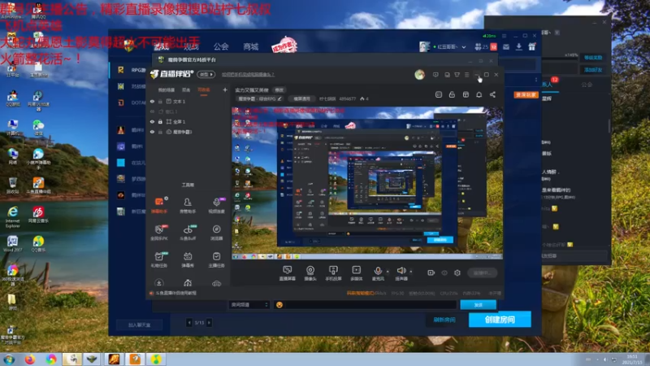Click the share icon above the preview
The width and height of the screenshot is (650, 366).
pos(492,94)
